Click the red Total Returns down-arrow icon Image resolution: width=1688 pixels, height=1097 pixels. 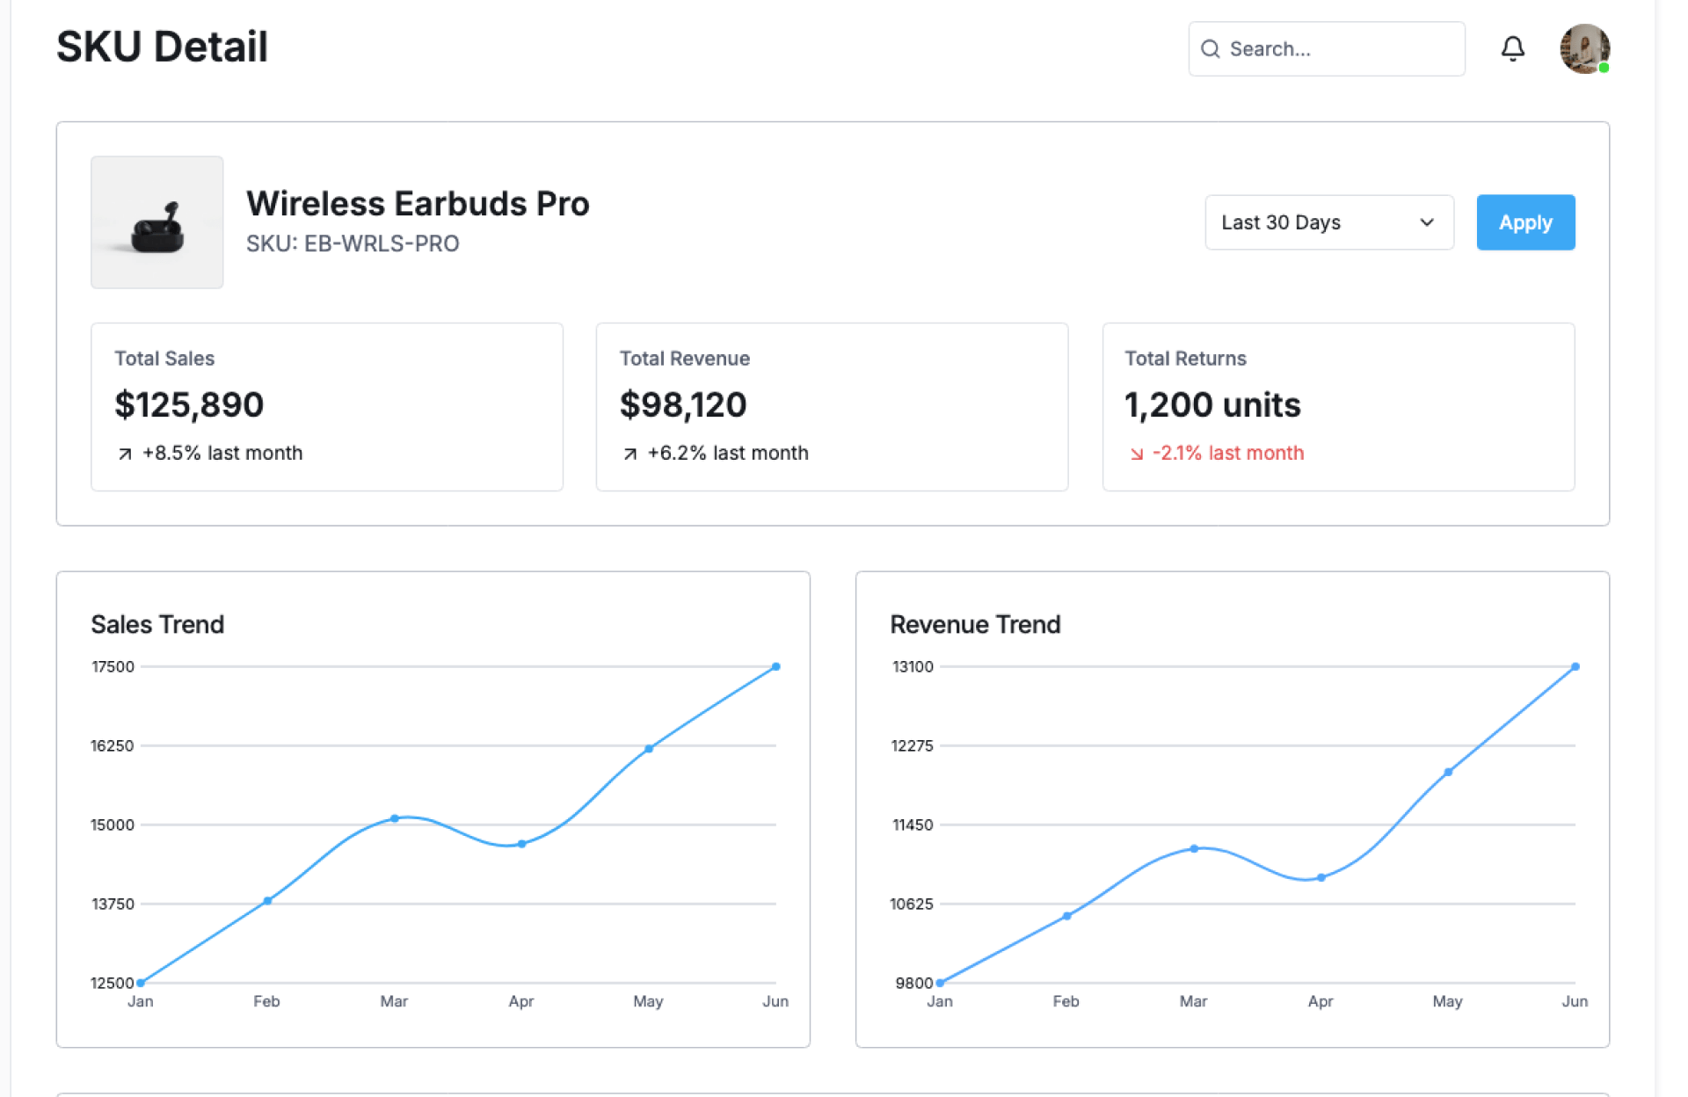click(1136, 454)
